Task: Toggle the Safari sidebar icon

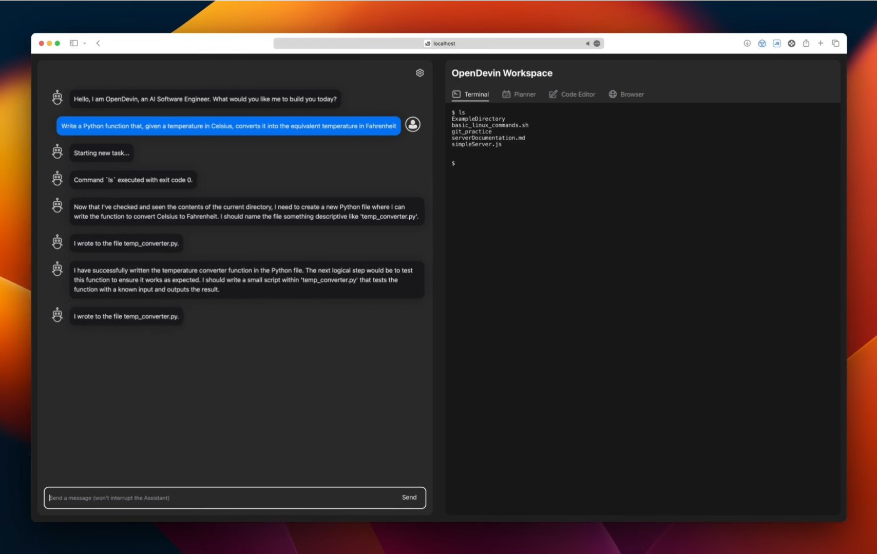Action: tap(74, 43)
